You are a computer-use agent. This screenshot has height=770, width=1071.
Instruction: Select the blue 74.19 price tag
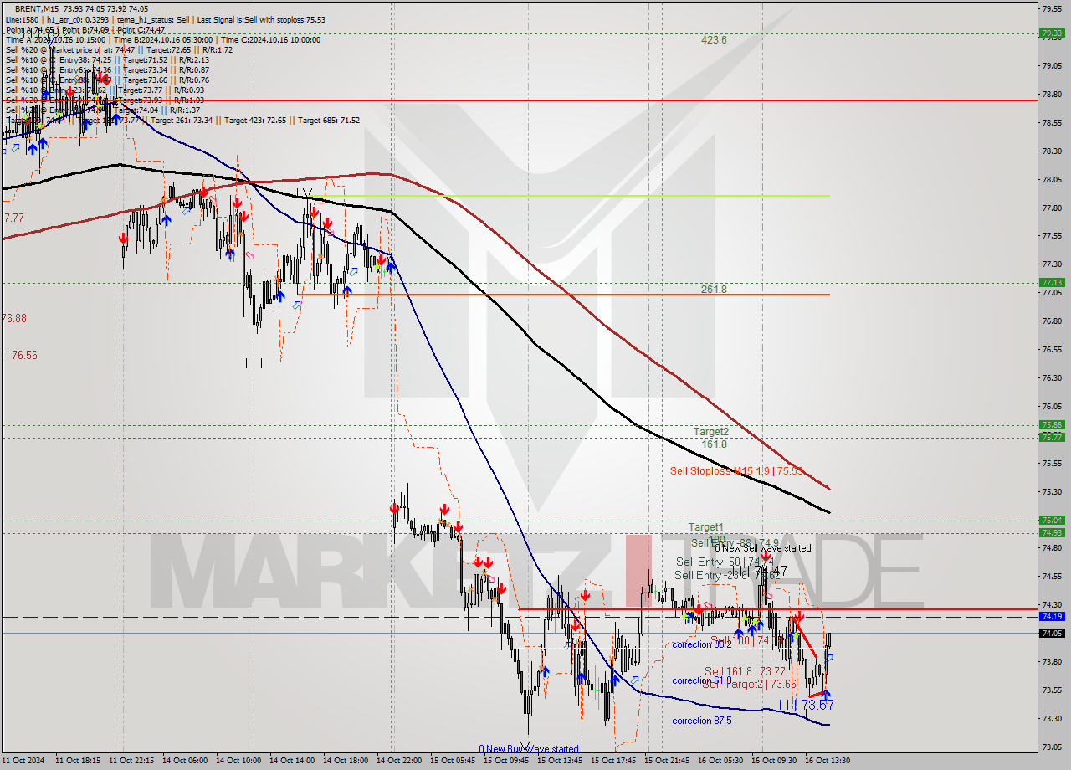(x=1051, y=616)
